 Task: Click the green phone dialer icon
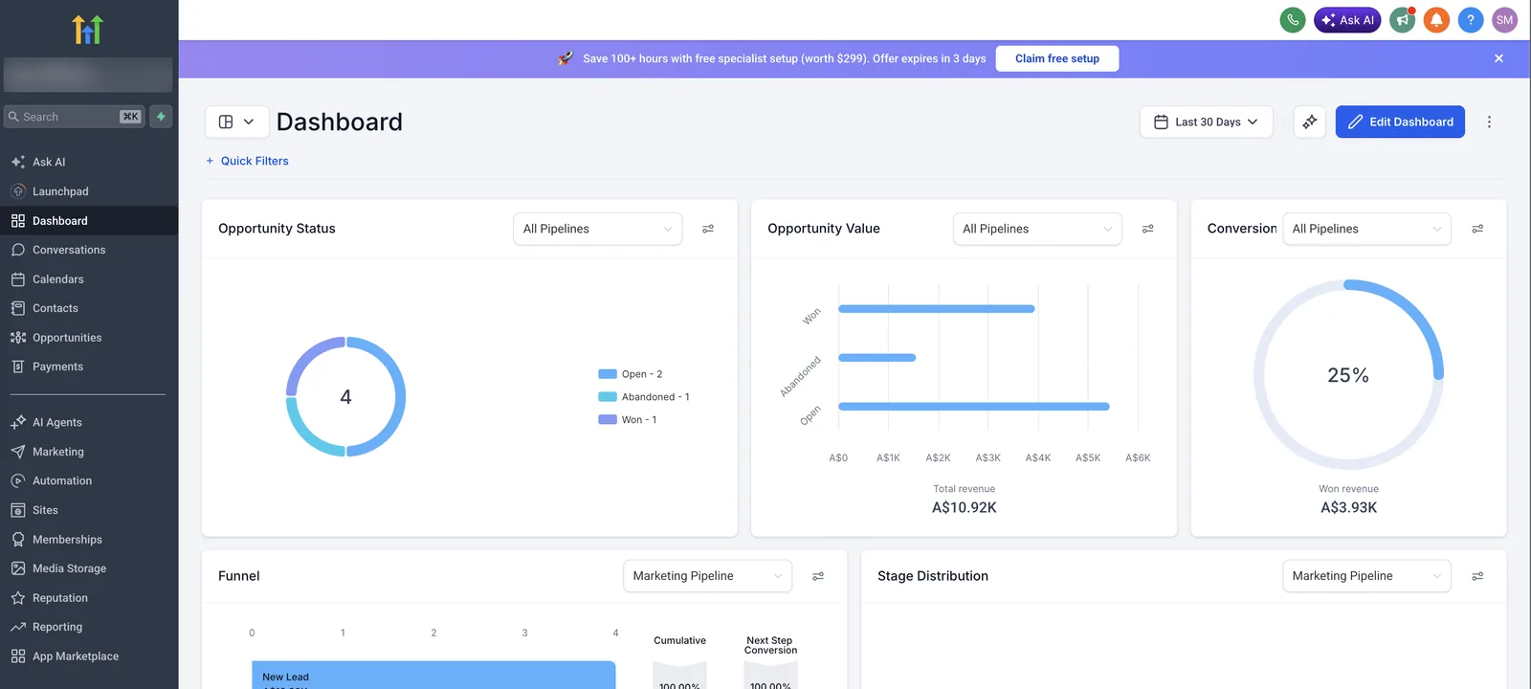(x=1293, y=20)
